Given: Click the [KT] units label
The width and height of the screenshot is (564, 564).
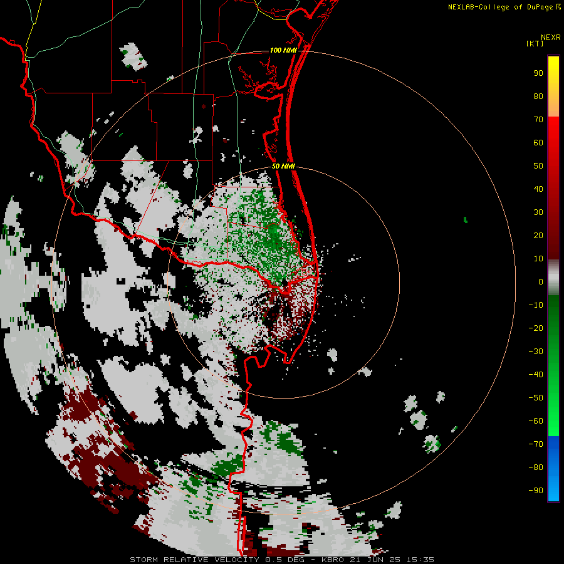Looking at the screenshot, I should [535, 44].
